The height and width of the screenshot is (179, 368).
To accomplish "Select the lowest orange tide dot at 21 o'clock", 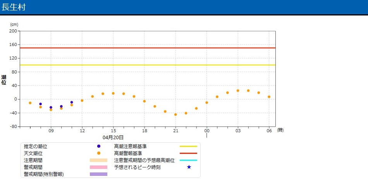I will (x=175, y=114).
